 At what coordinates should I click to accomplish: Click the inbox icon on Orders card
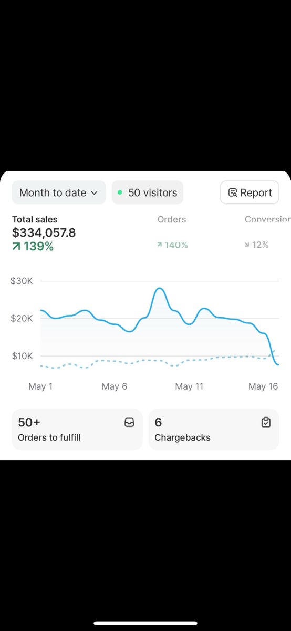(x=129, y=422)
